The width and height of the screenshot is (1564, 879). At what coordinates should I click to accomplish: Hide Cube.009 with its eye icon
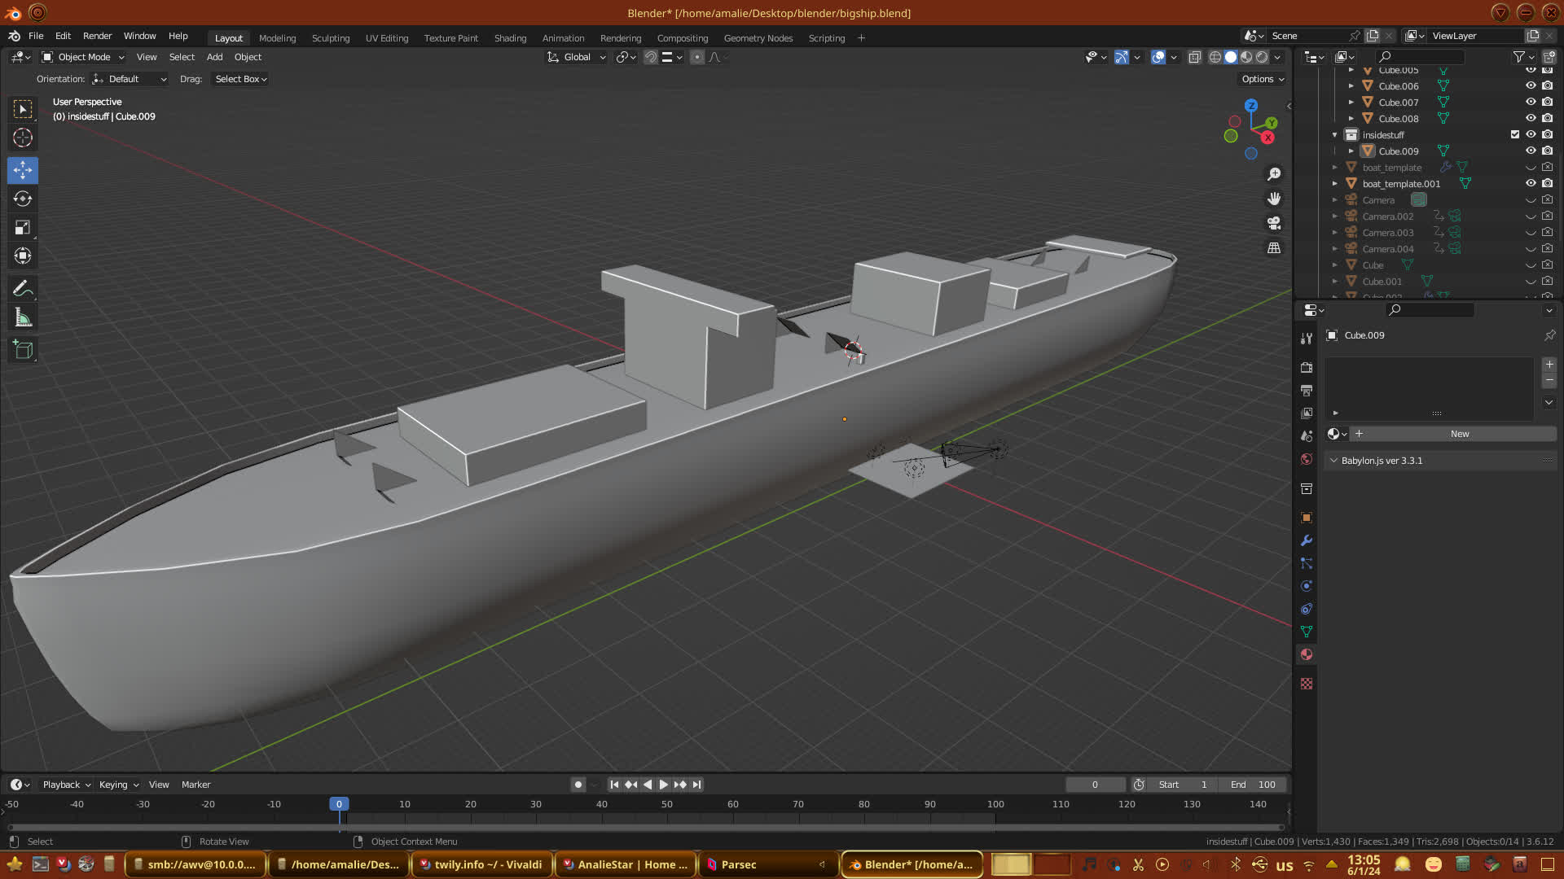point(1531,151)
